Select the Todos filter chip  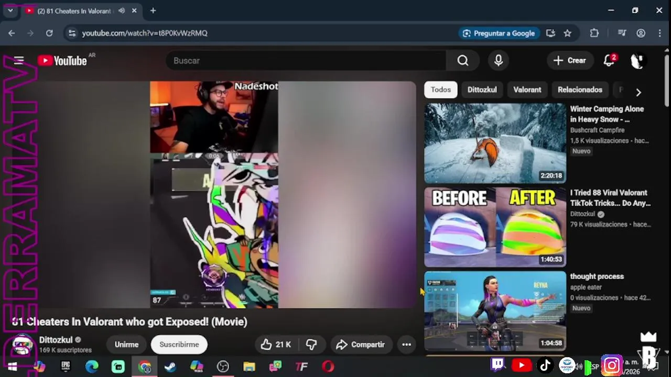coord(441,90)
